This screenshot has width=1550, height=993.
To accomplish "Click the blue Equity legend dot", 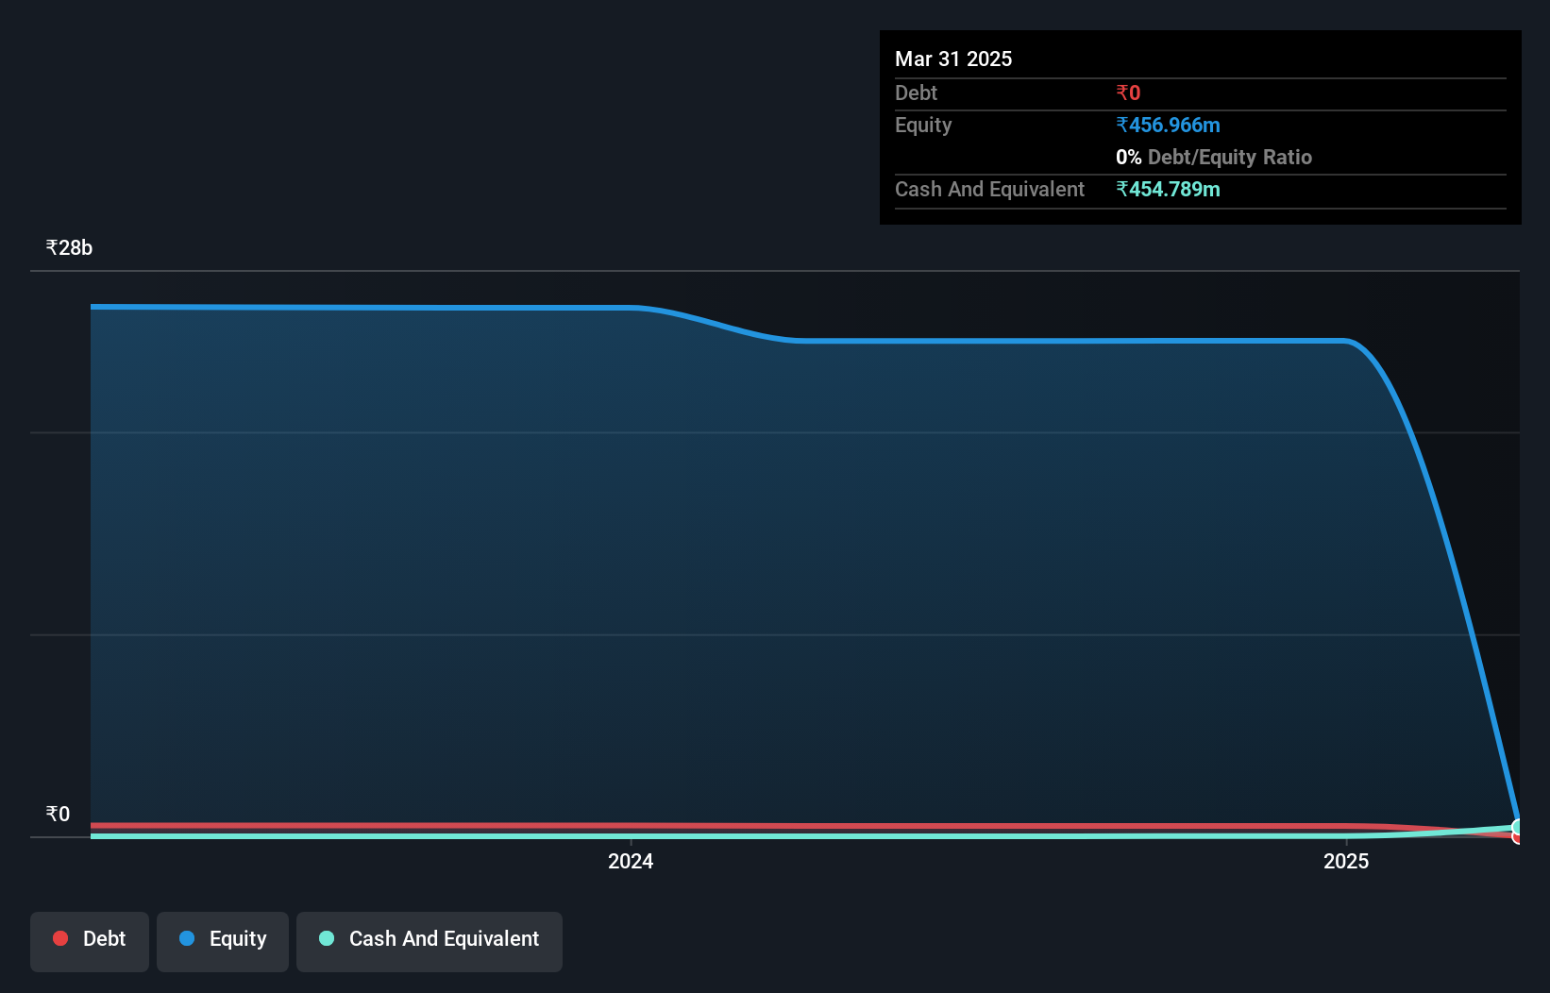I will coord(187,938).
